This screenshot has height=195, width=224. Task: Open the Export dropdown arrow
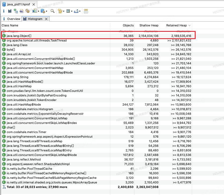[80, 11]
